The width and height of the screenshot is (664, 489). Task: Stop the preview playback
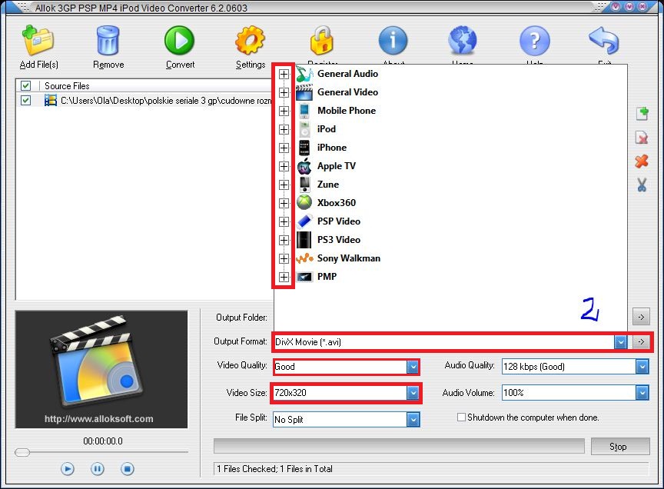(128, 469)
